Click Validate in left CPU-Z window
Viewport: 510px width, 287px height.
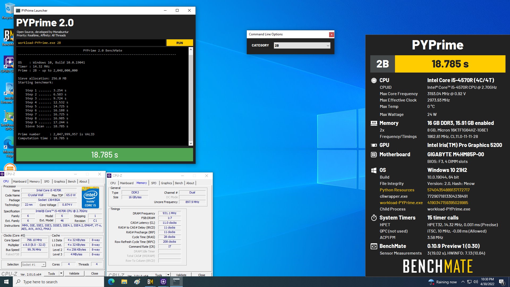pyautogui.click(x=74, y=273)
